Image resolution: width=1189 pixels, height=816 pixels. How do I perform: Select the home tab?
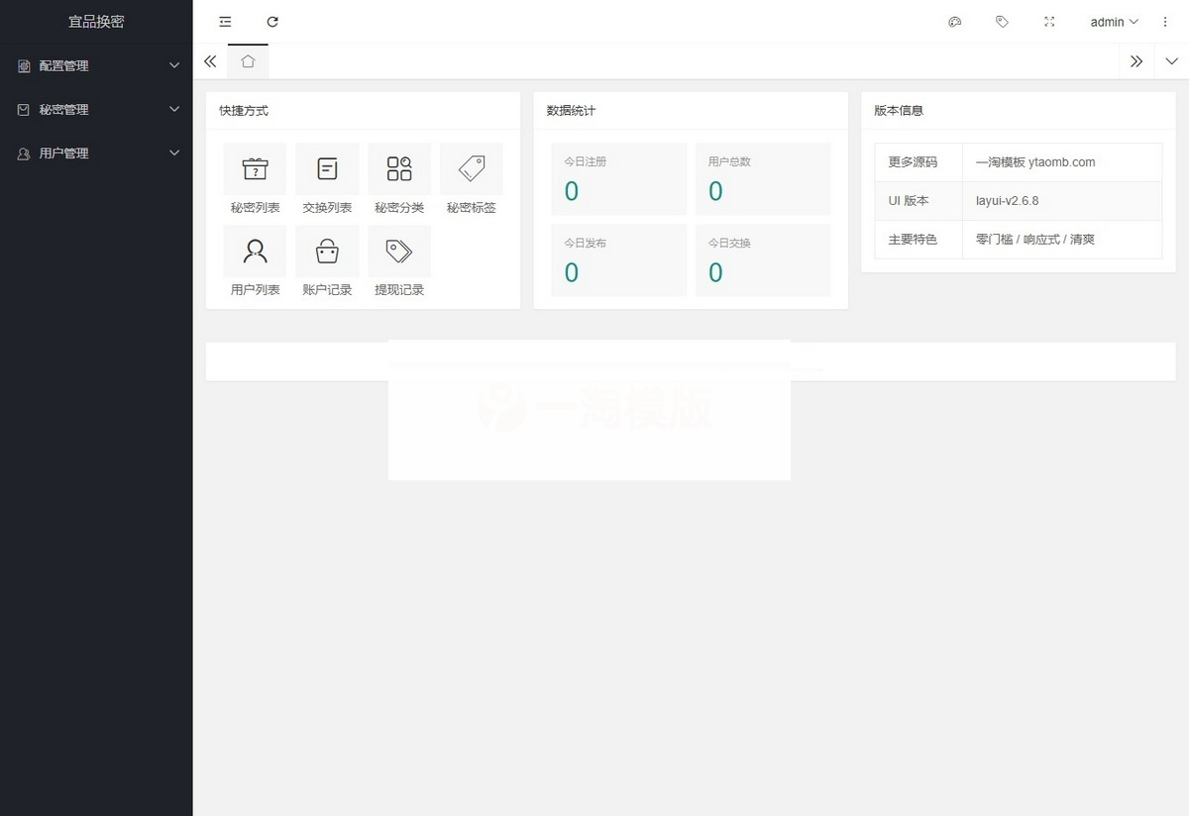(248, 61)
